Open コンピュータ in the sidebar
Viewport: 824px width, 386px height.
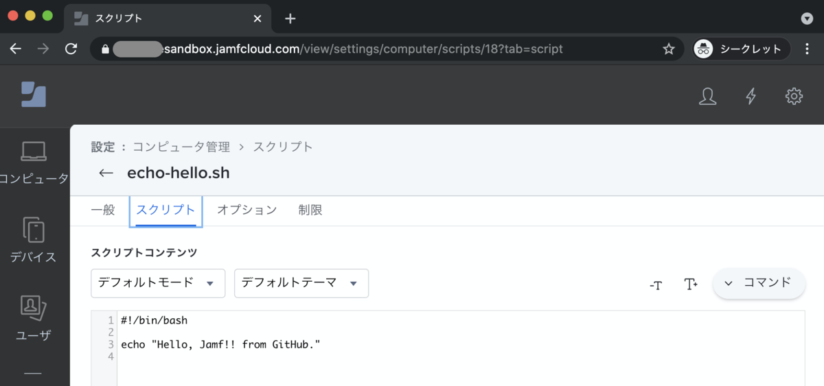(34, 164)
